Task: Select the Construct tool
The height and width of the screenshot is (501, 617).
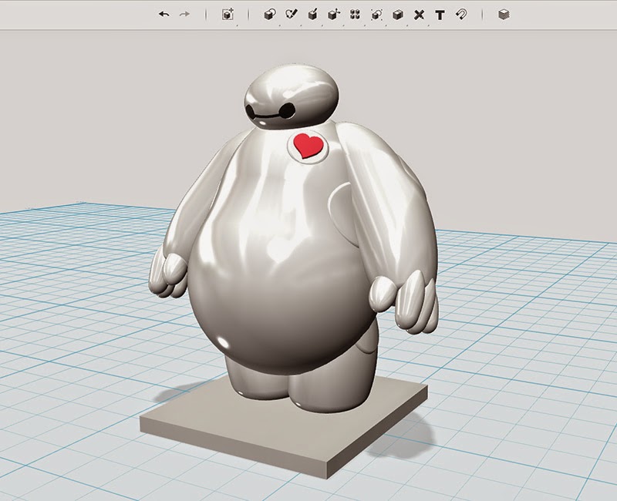Action: [313, 15]
